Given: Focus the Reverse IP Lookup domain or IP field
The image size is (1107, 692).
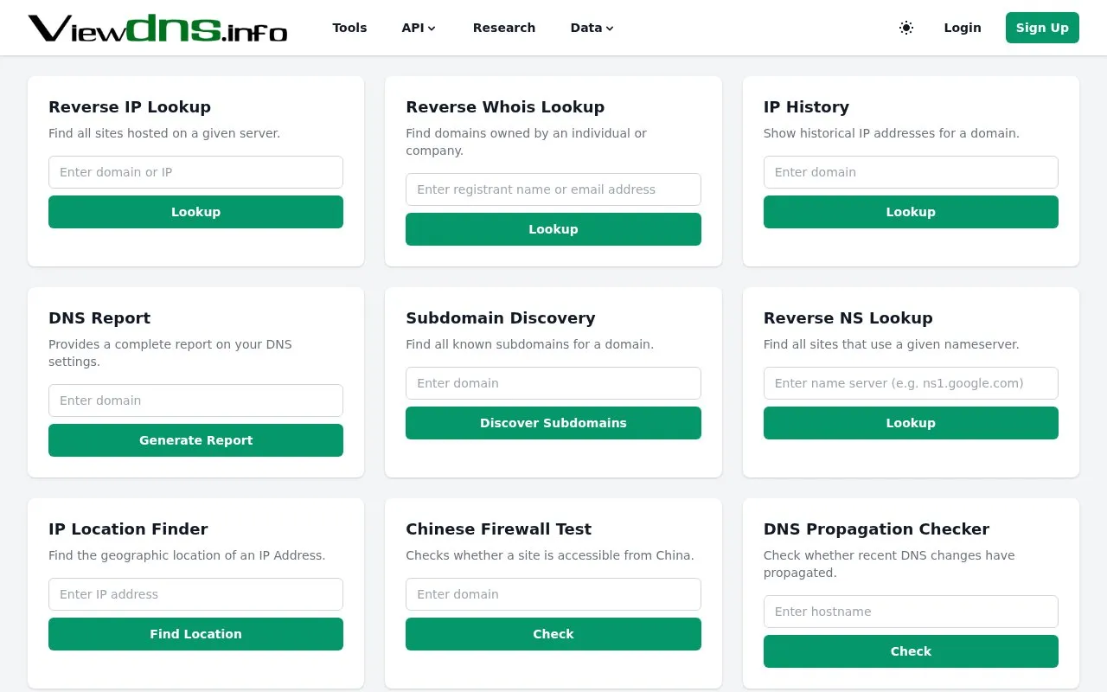Looking at the screenshot, I should (x=195, y=172).
